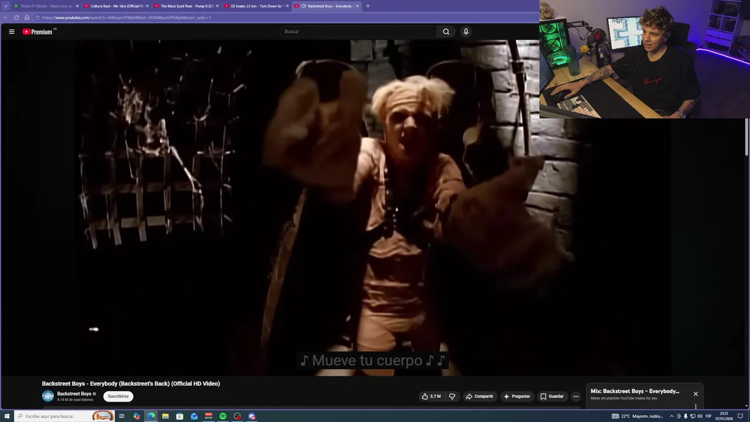Click the search magnifier button
The image size is (750, 422).
coord(446,32)
